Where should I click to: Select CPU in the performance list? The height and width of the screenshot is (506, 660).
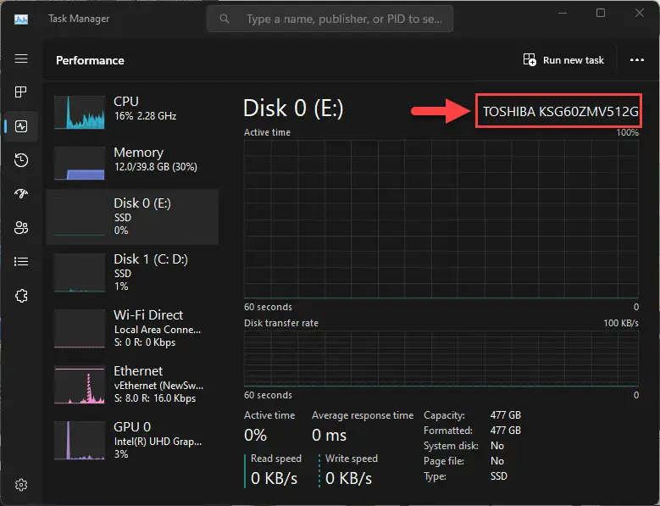tap(132, 112)
